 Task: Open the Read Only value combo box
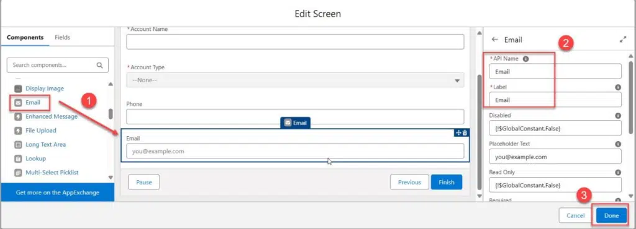click(555, 185)
